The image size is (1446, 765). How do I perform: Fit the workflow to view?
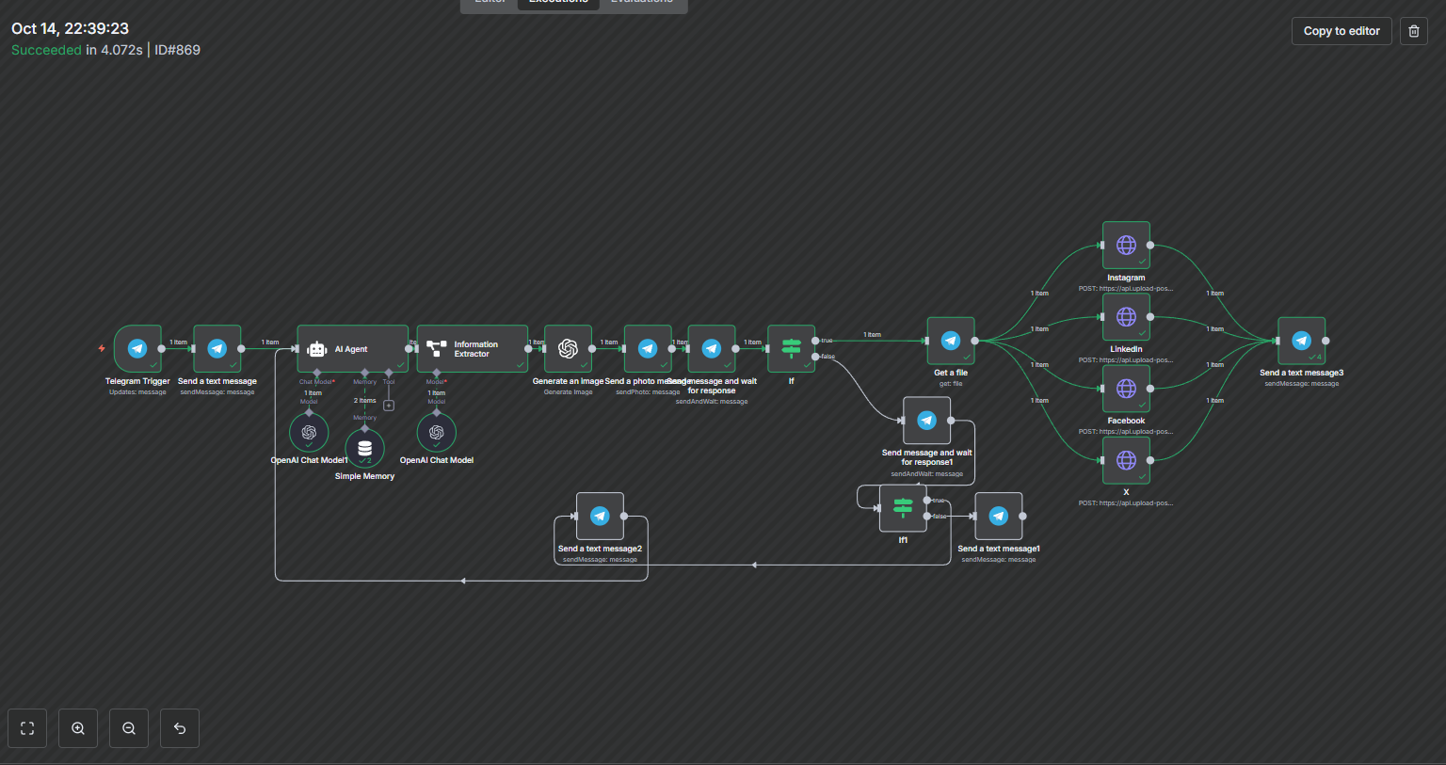click(x=27, y=728)
